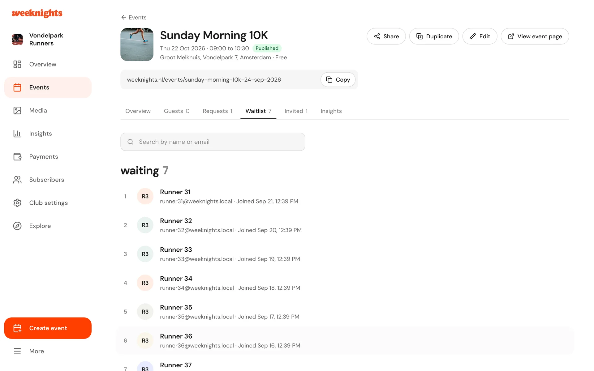Click the Subscribers people icon

tap(17, 180)
